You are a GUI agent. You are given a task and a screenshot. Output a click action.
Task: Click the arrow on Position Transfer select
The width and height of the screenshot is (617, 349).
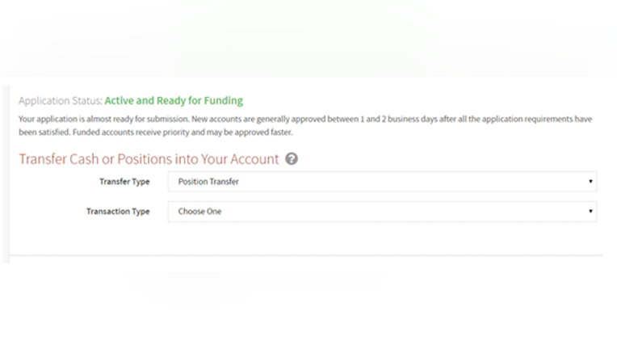590,182
